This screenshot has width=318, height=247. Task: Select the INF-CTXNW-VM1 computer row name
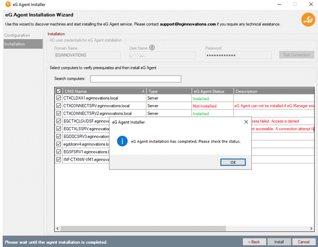pyautogui.click(x=86, y=160)
